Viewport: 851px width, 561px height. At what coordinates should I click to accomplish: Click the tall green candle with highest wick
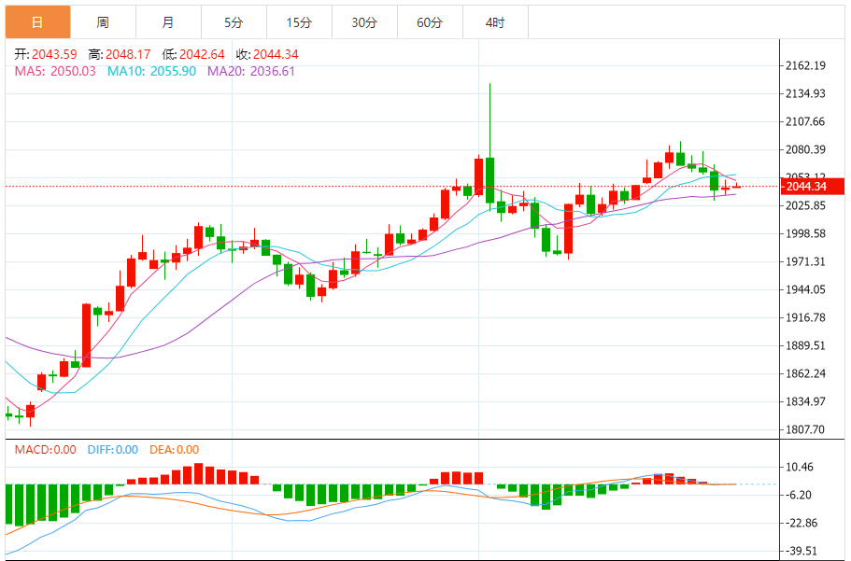pos(490,180)
